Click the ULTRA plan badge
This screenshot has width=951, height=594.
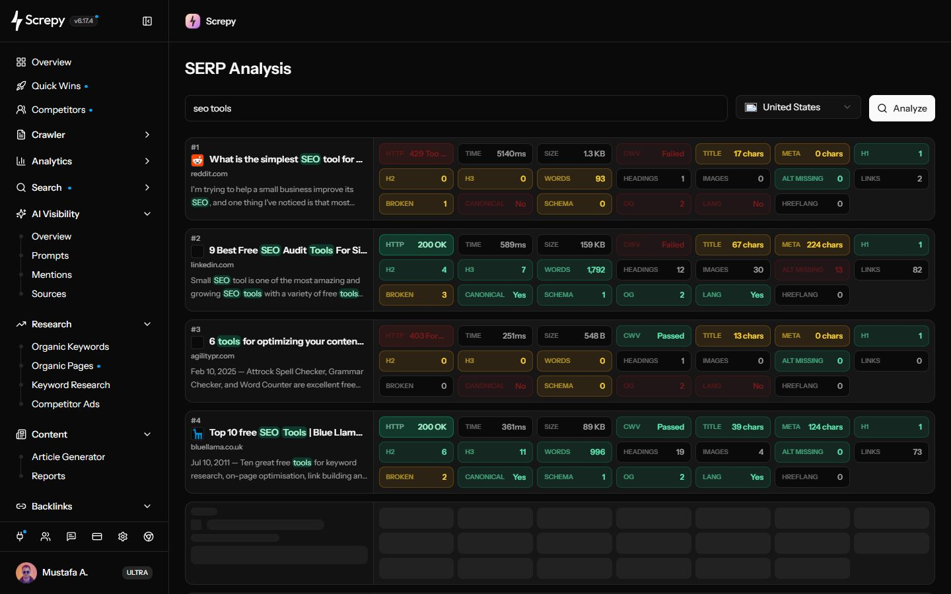coord(137,572)
